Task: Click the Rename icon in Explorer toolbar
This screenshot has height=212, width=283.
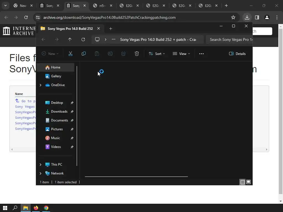Action: 110,54
